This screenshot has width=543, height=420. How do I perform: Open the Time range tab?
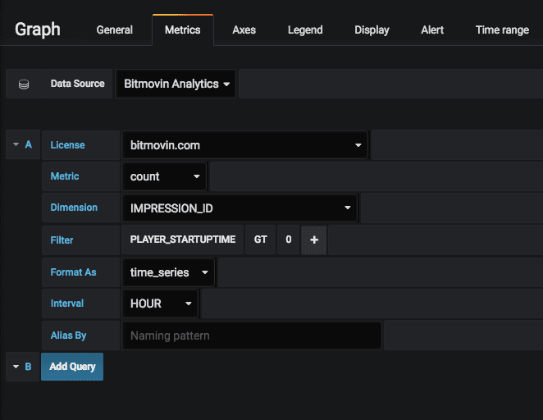(502, 30)
